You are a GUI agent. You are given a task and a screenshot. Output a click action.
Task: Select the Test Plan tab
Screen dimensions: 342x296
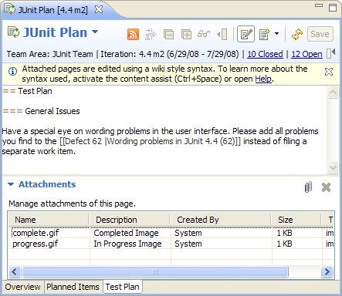tap(123, 287)
